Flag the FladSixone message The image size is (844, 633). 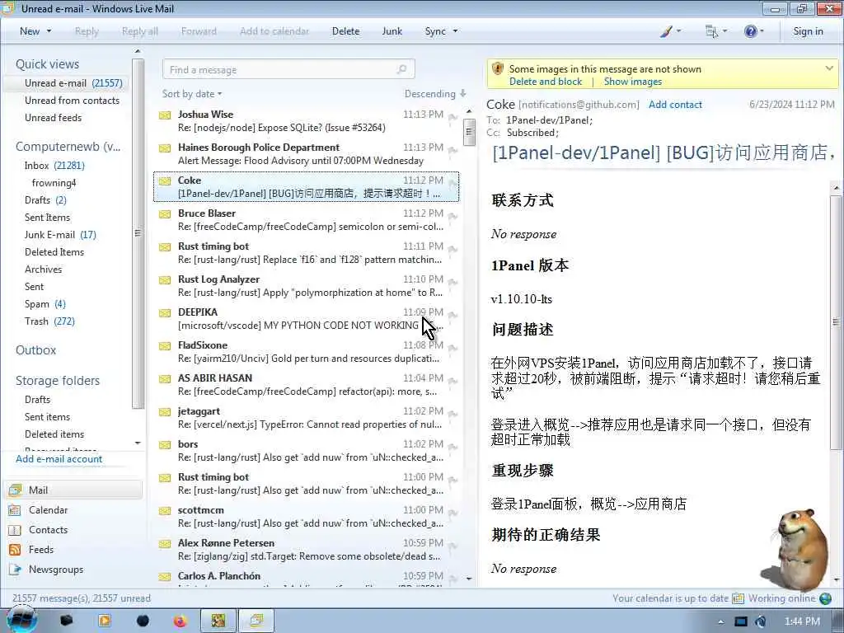coord(453,349)
